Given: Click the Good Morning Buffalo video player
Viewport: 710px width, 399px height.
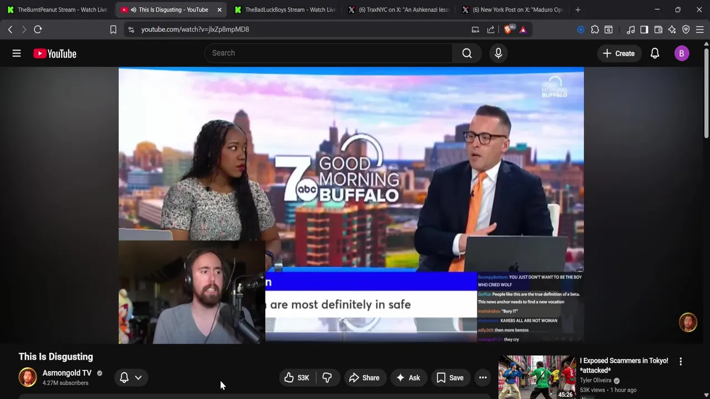Looking at the screenshot, I should pyautogui.click(x=351, y=206).
